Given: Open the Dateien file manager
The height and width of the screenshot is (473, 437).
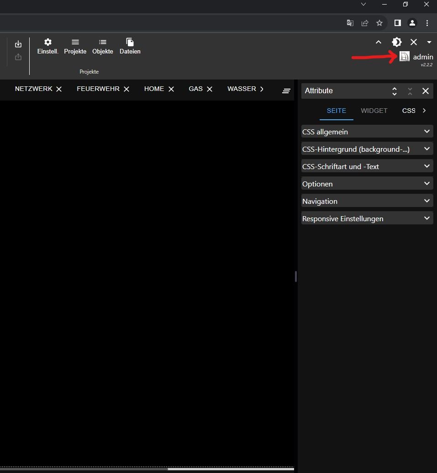Looking at the screenshot, I should coord(130,47).
